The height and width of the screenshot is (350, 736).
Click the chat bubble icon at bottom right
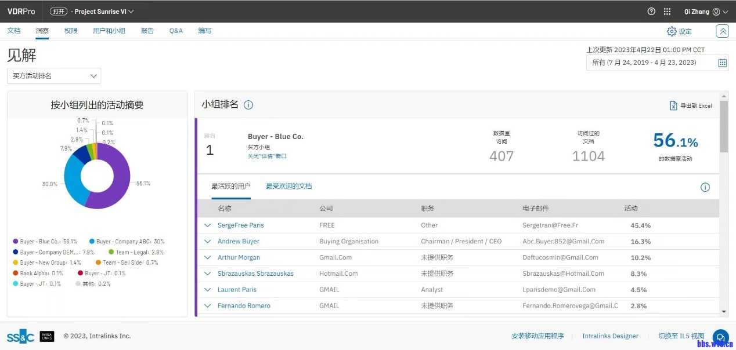pyautogui.click(x=720, y=337)
